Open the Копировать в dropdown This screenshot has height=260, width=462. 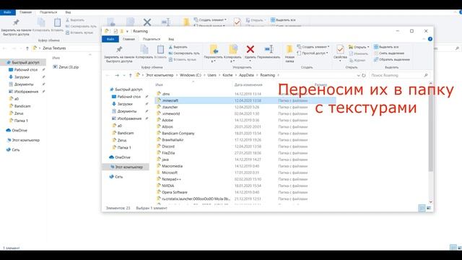click(232, 61)
